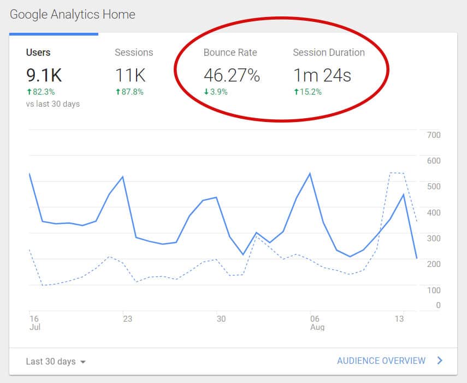Click the 500 value on the y-axis
The image size is (467, 383).
click(434, 187)
